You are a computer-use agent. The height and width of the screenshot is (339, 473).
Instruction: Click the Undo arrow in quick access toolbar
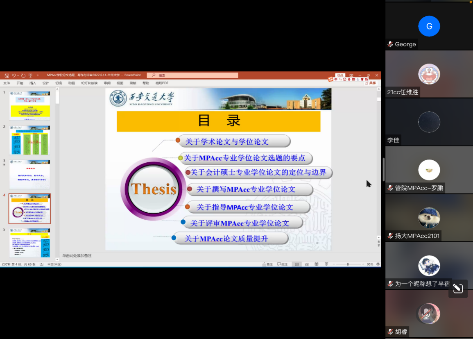14,75
